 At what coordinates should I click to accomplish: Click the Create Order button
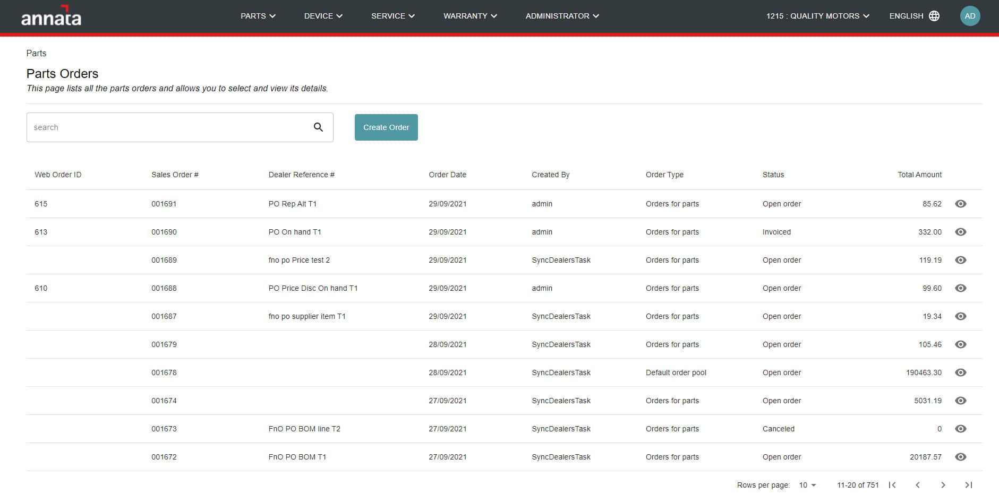(x=386, y=127)
